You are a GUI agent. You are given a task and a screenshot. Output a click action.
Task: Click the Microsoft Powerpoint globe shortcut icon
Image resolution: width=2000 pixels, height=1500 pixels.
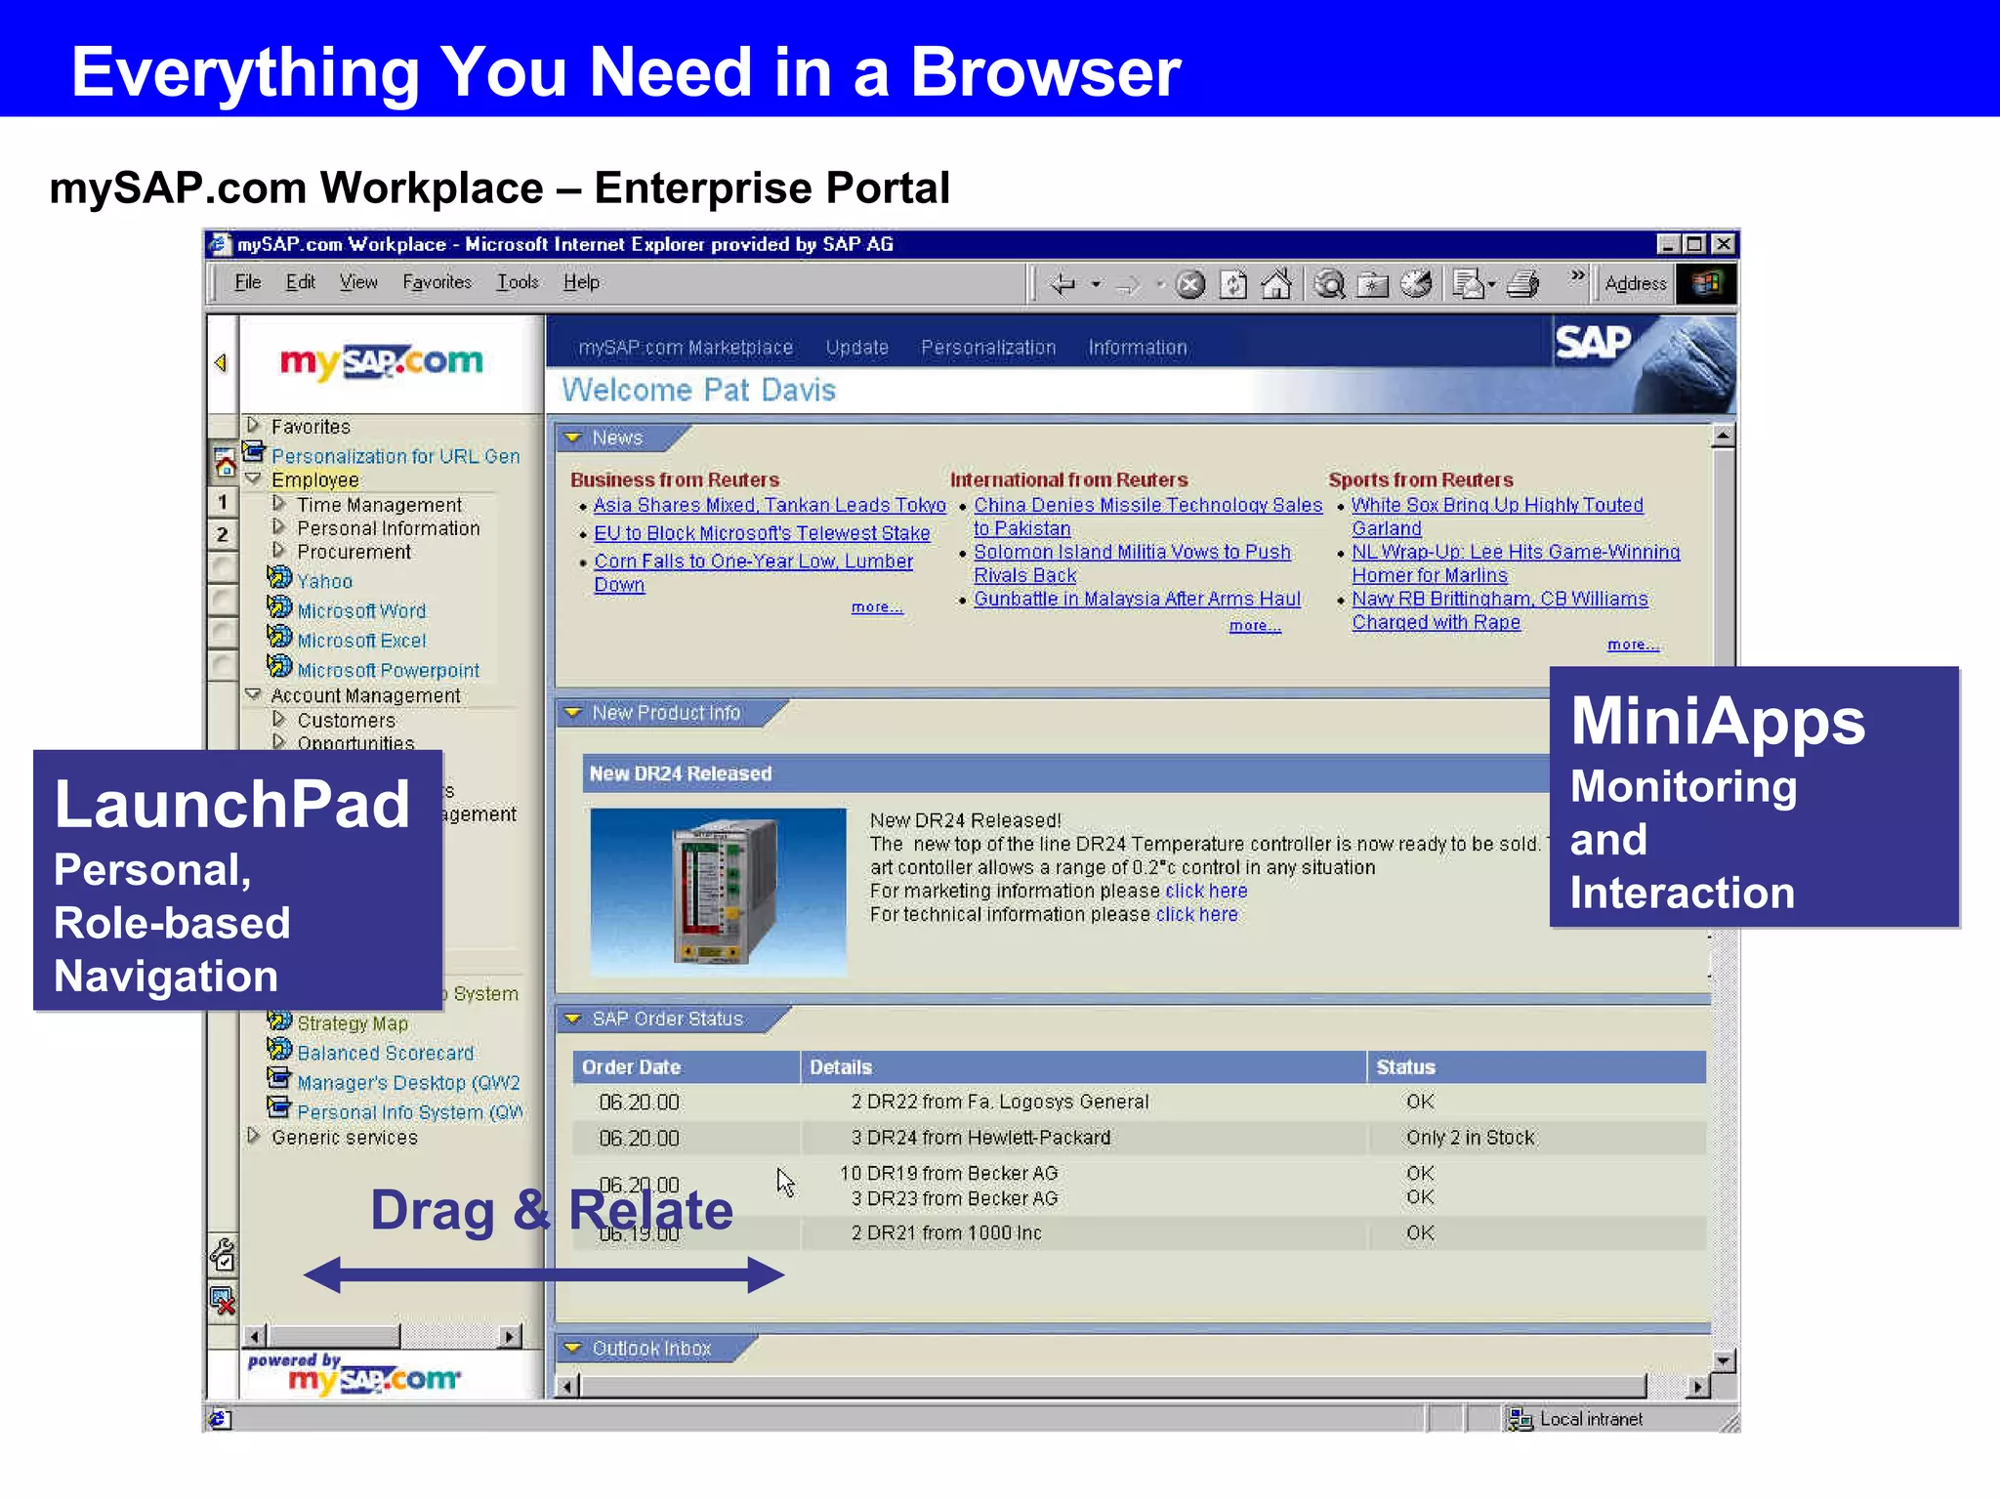[279, 666]
